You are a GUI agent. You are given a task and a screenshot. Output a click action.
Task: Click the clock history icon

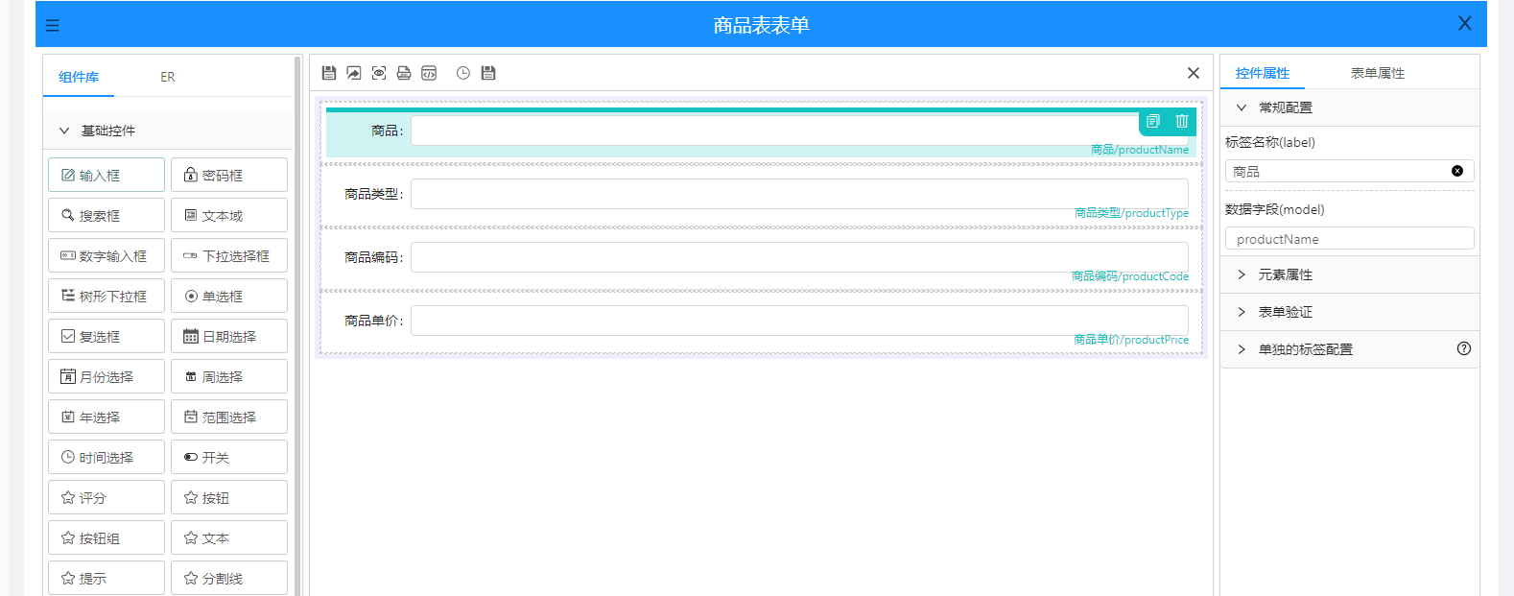coord(463,73)
